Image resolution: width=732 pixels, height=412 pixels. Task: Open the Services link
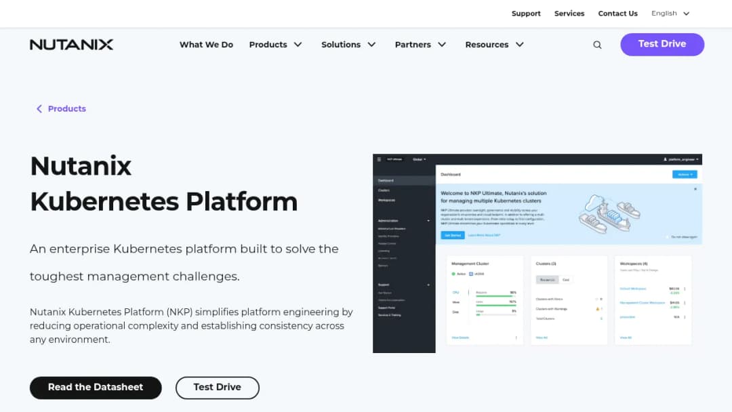click(569, 14)
